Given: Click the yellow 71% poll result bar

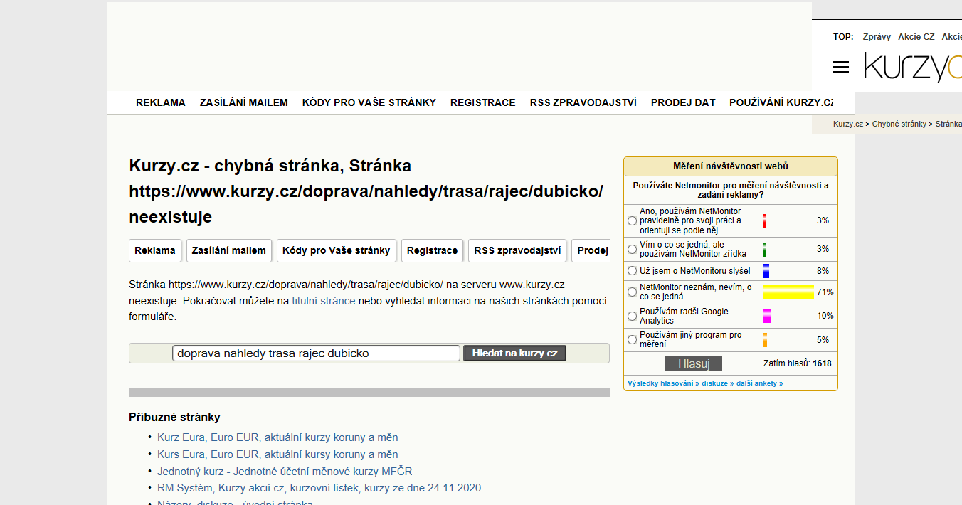Looking at the screenshot, I should point(788,292).
